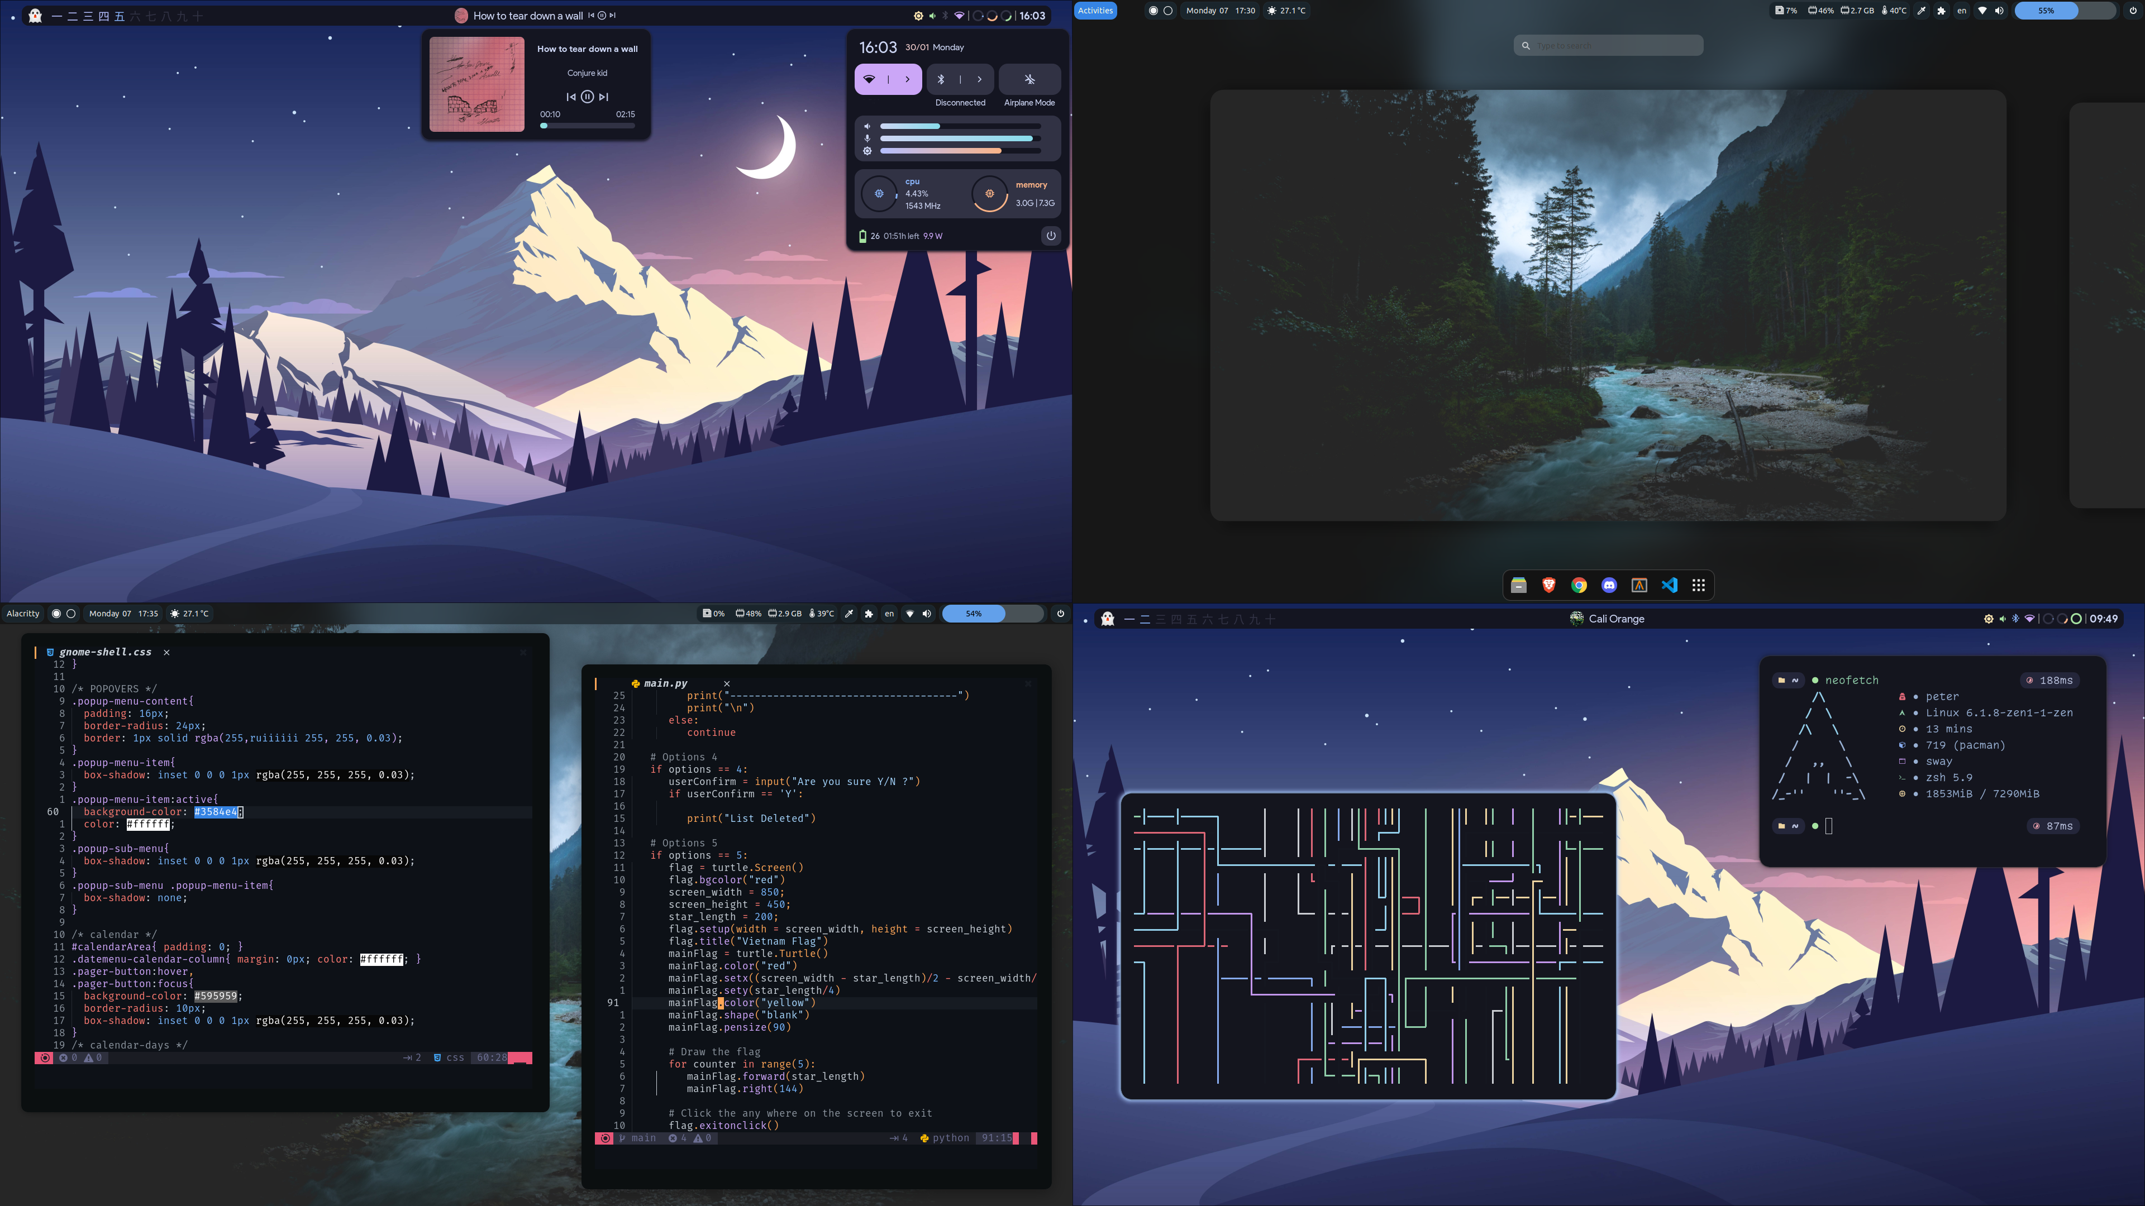Image resolution: width=2145 pixels, height=1206 pixels.
Task: Click the power button in control panel
Action: pos(1051,236)
